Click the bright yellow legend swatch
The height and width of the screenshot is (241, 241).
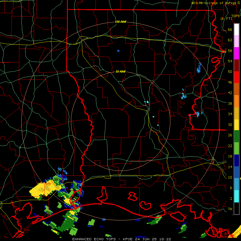(x=236, y=125)
